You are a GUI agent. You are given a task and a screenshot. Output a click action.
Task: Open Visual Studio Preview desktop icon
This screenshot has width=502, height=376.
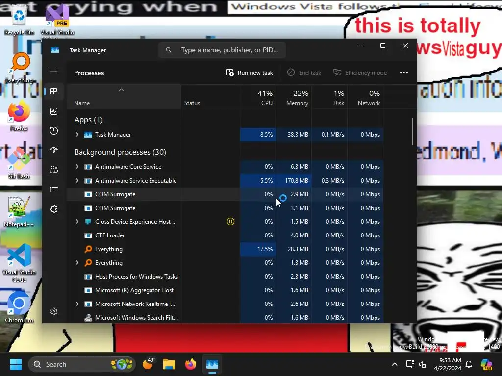[x=57, y=21]
